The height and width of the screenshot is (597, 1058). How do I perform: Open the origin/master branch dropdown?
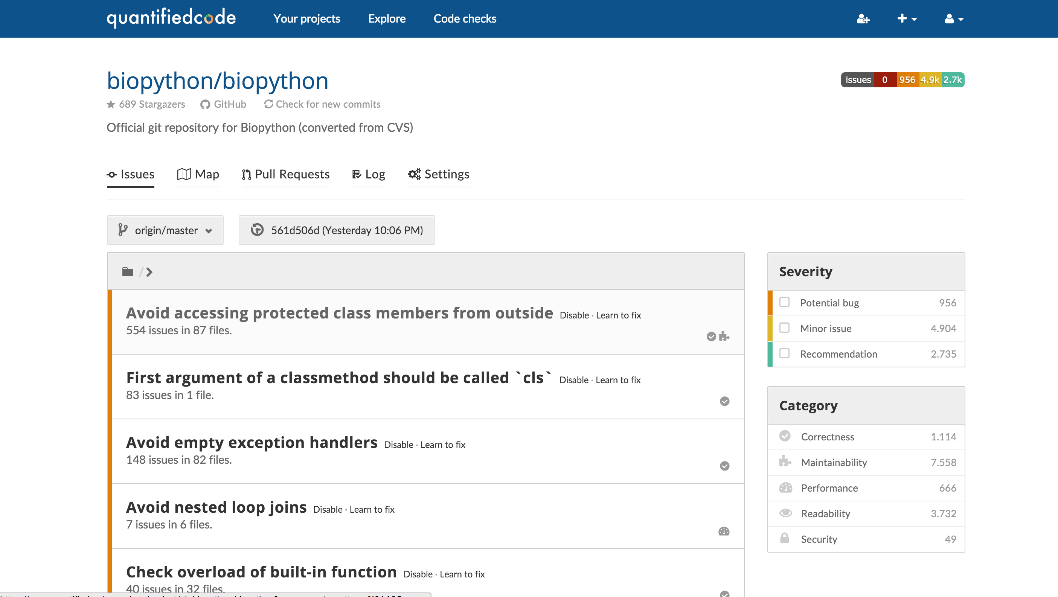coord(165,230)
